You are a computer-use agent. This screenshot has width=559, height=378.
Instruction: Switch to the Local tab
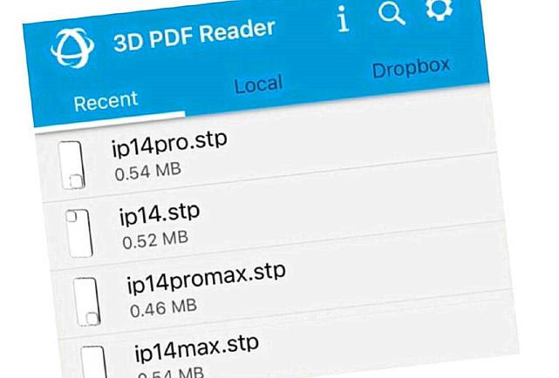258,84
